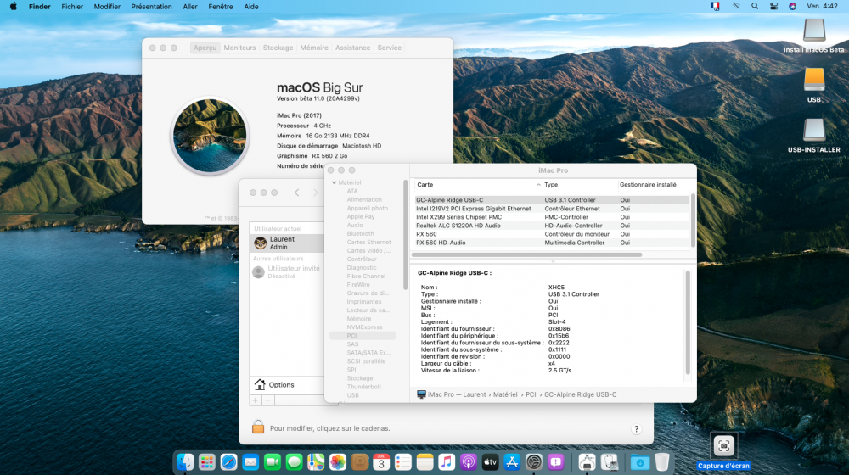
Task: Switch to the Moniteurs tab
Action: (x=239, y=47)
